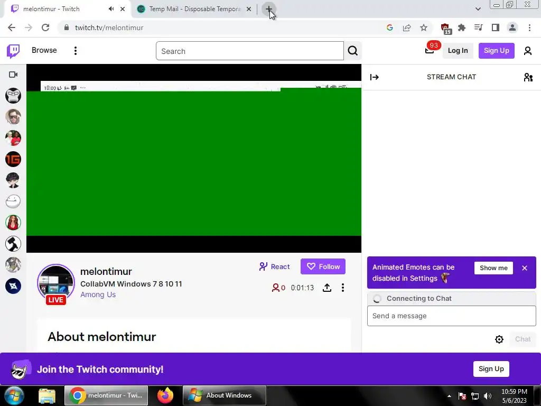This screenshot has height=406, width=541.
Task: Click the magnifier search button
Action: (x=352, y=51)
